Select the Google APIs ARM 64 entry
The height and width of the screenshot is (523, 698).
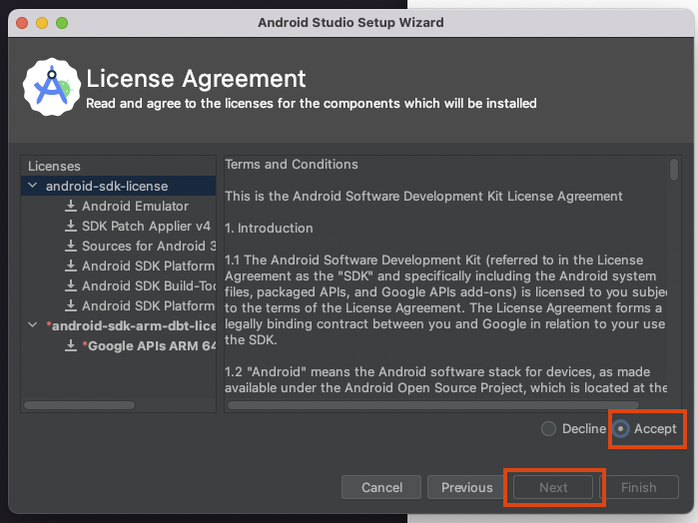[149, 346]
